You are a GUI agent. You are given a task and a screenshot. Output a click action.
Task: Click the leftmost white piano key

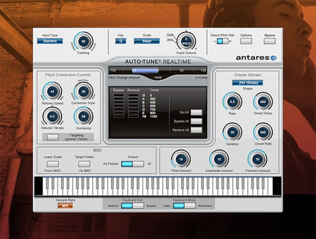pos(45,191)
